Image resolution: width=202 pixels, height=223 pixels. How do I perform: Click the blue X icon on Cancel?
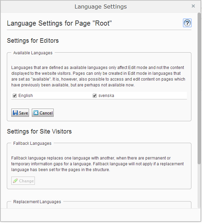point(36,113)
